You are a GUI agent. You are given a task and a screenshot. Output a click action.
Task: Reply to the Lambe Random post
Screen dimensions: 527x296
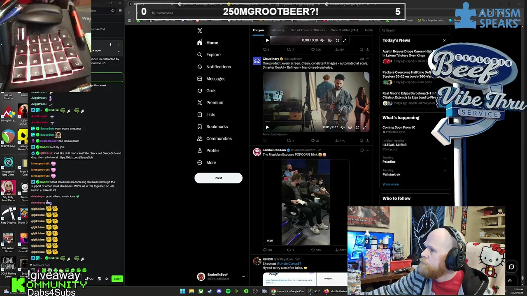[267, 250]
